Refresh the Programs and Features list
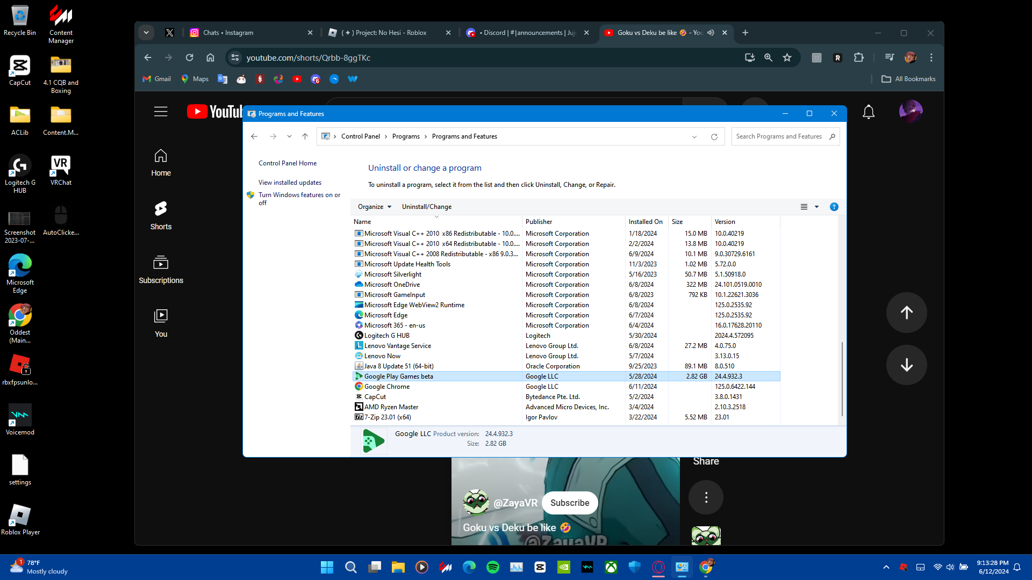This screenshot has width=1032, height=580. (x=714, y=137)
